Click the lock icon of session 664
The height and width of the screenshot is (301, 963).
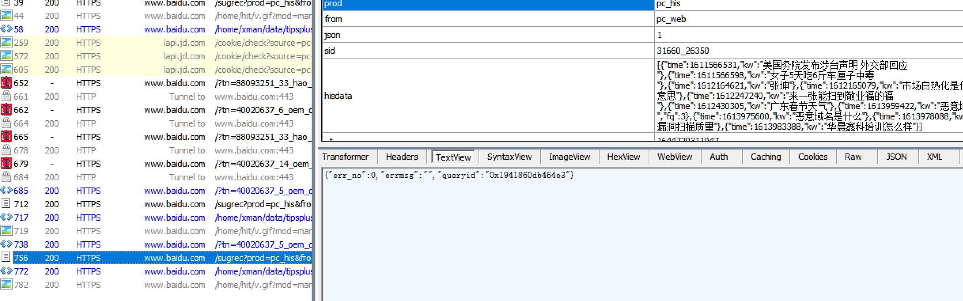(x=6, y=123)
